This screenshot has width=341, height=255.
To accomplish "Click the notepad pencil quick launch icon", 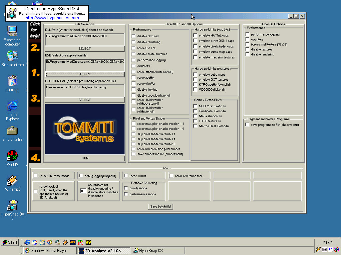I will 42,242.
